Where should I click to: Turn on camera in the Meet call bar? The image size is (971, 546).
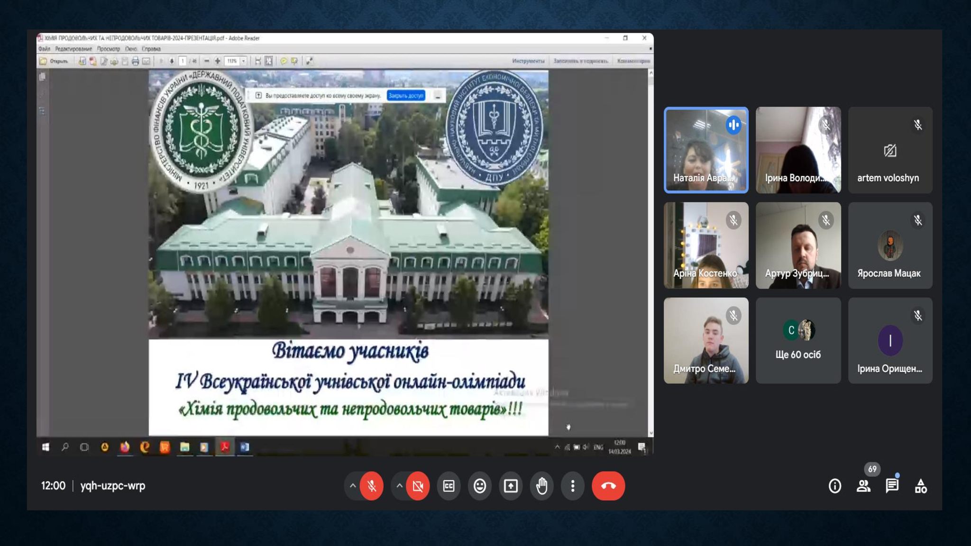tap(418, 486)
